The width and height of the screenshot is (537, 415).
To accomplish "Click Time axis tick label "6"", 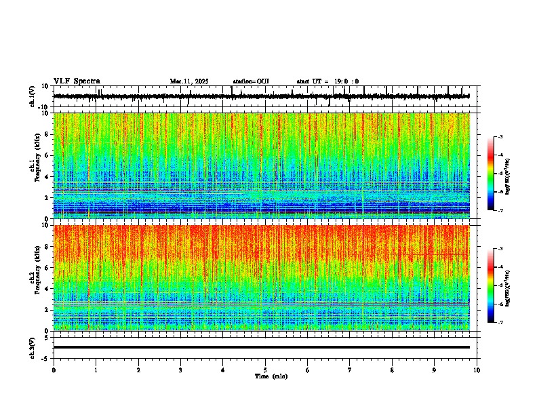I will point(308,370).
